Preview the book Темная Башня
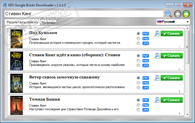 pyautogui.click(x=157, y=100)
